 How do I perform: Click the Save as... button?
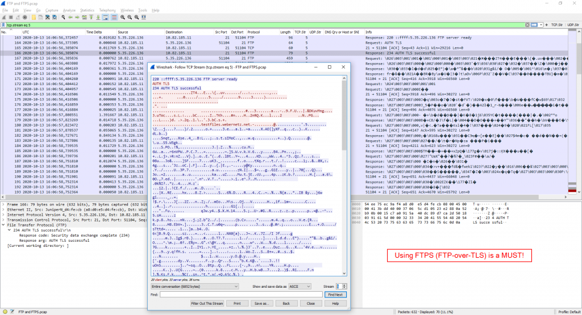261,303
